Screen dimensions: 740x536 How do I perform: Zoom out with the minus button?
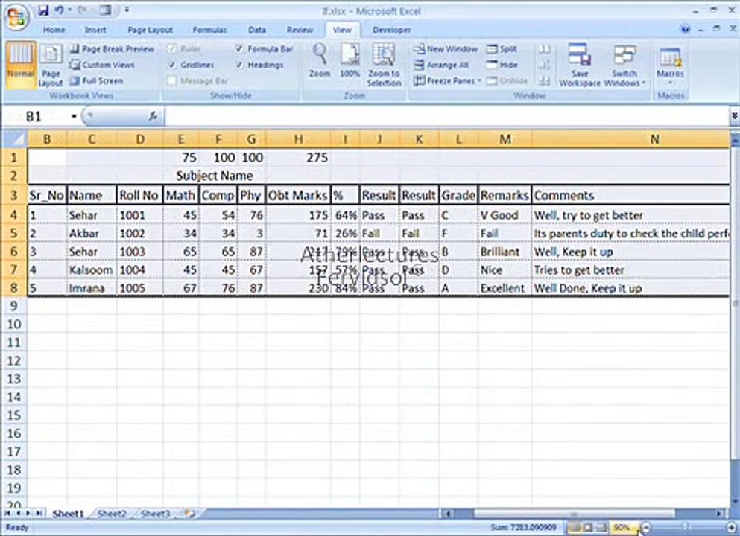point(646,528)
